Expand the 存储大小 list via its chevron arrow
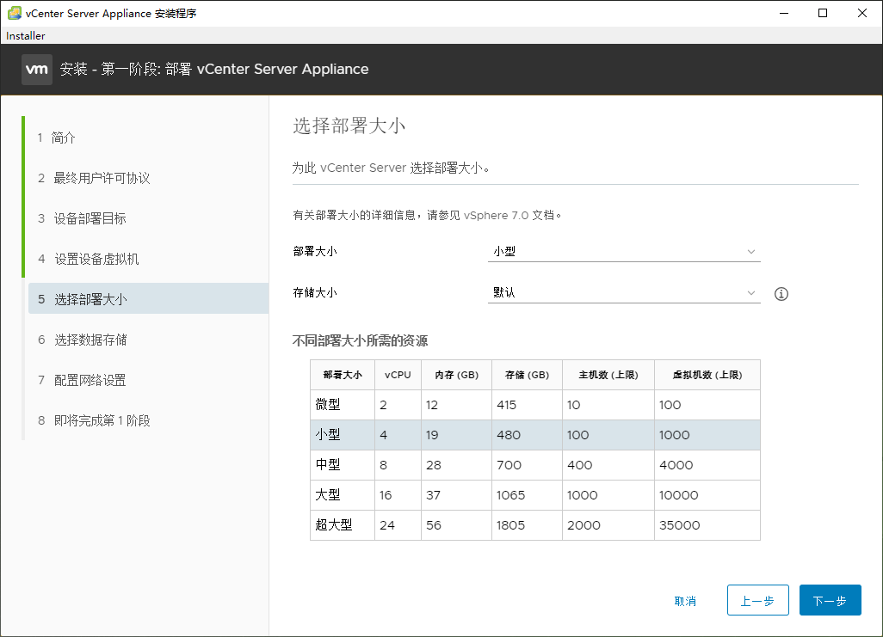This screenshot has height=637, width=883. (x=750, y=293)
